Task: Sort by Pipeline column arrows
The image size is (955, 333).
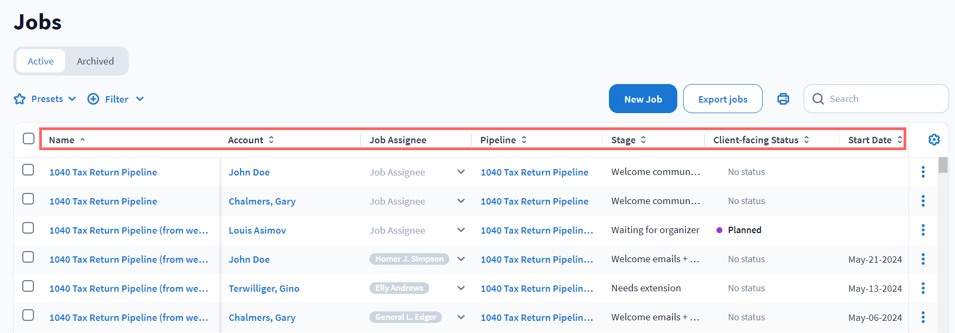Action: tap(524, 140)
